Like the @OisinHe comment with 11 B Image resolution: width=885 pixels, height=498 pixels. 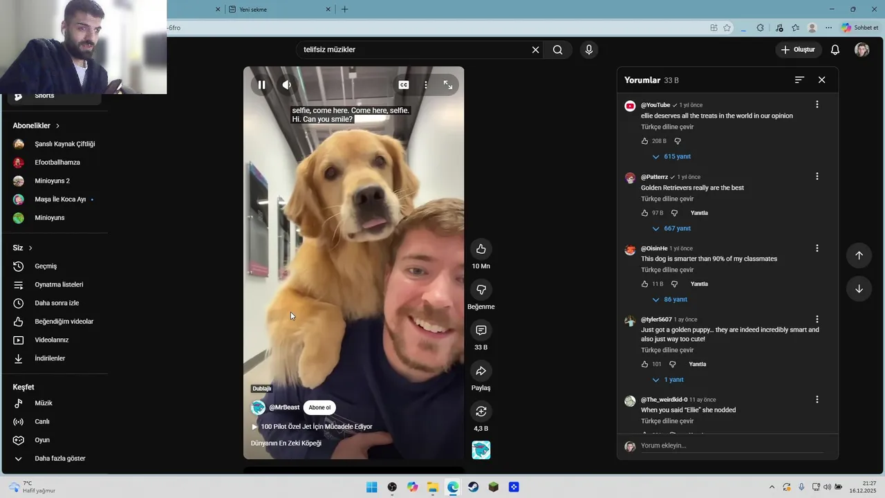pyautogui.click(x=645, y=284)
